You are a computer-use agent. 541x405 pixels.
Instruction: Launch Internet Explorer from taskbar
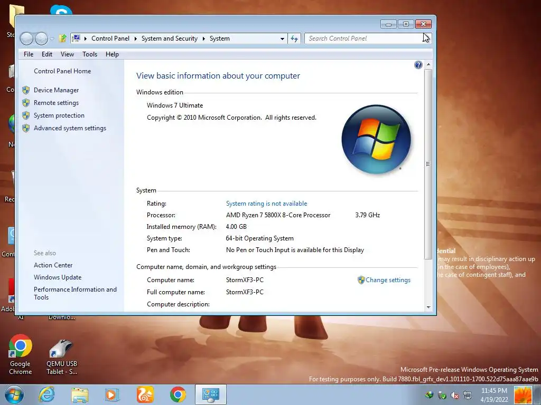click(x=46, y=394)
